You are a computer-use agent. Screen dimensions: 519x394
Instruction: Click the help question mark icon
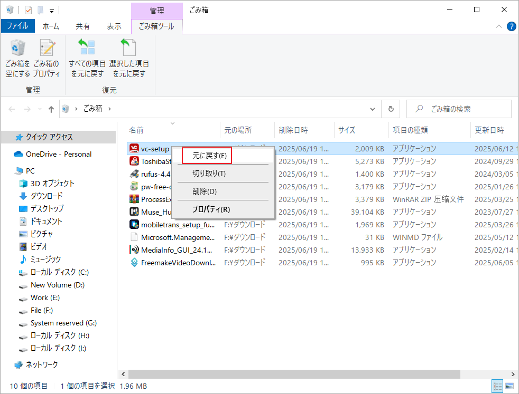[x=512, y=26]
